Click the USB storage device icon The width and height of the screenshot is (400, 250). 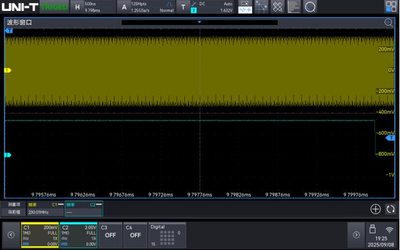[x=372, y=229]
